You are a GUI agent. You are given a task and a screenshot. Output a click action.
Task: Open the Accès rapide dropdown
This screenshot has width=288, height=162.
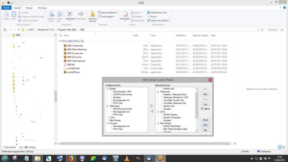[x=106, y=16]
